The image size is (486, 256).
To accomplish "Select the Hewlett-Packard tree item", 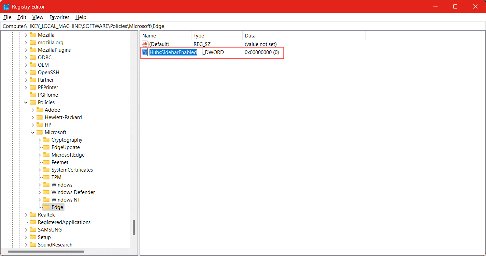I will click(63, 117).
